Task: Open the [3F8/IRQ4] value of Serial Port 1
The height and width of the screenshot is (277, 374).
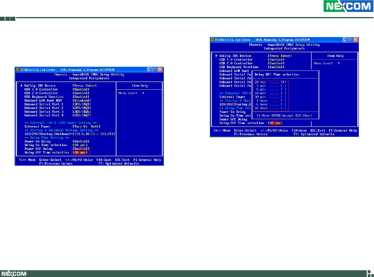Action: [x=82, y=104]
